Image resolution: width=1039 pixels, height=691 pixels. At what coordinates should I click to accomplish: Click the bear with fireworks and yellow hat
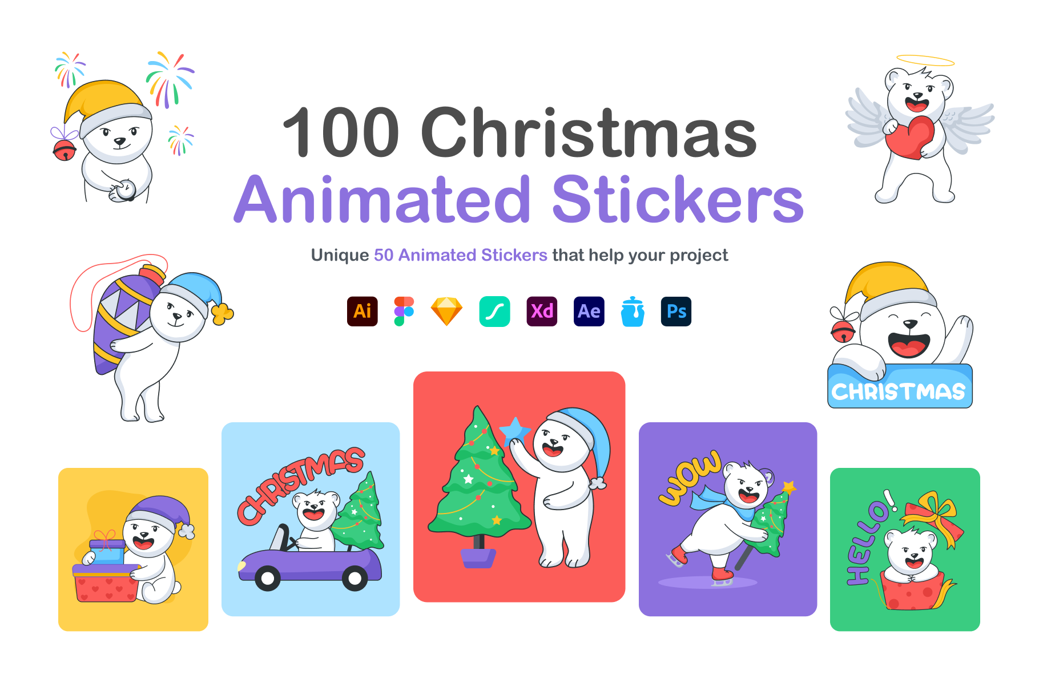[x=122, y=127]
